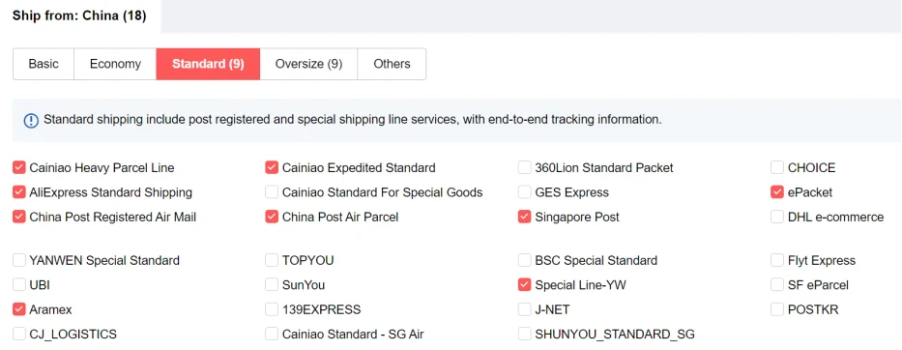
Task: Switch to the Oversize (9) tab
Action: click(309, 64)
